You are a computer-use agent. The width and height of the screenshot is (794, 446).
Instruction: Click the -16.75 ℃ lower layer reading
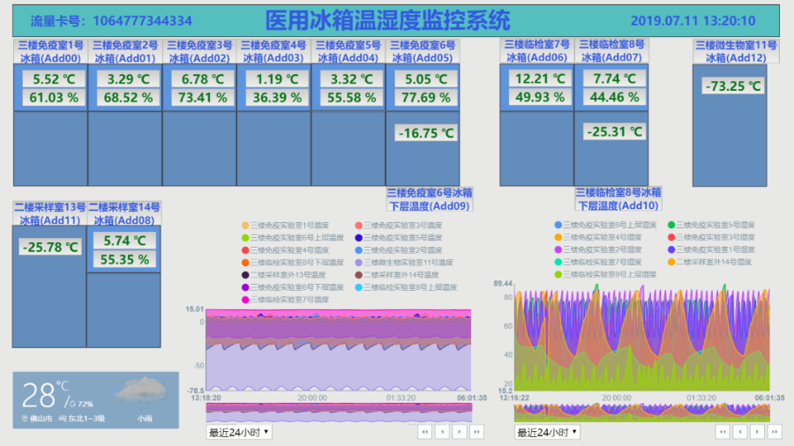point(426,133)
